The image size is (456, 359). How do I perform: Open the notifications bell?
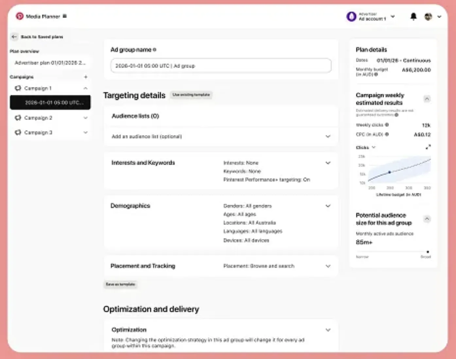413,16
